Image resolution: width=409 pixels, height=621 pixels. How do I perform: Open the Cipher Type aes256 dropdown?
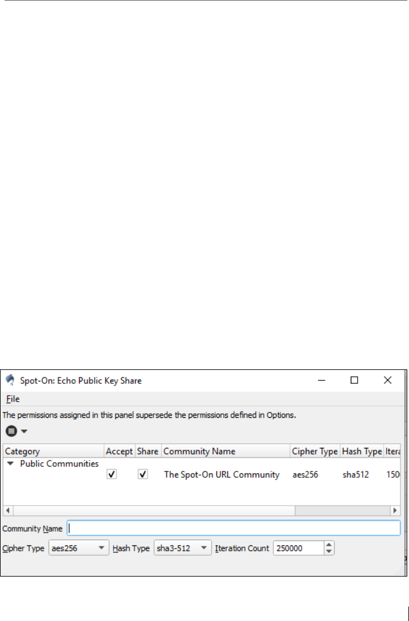point(79,548)
